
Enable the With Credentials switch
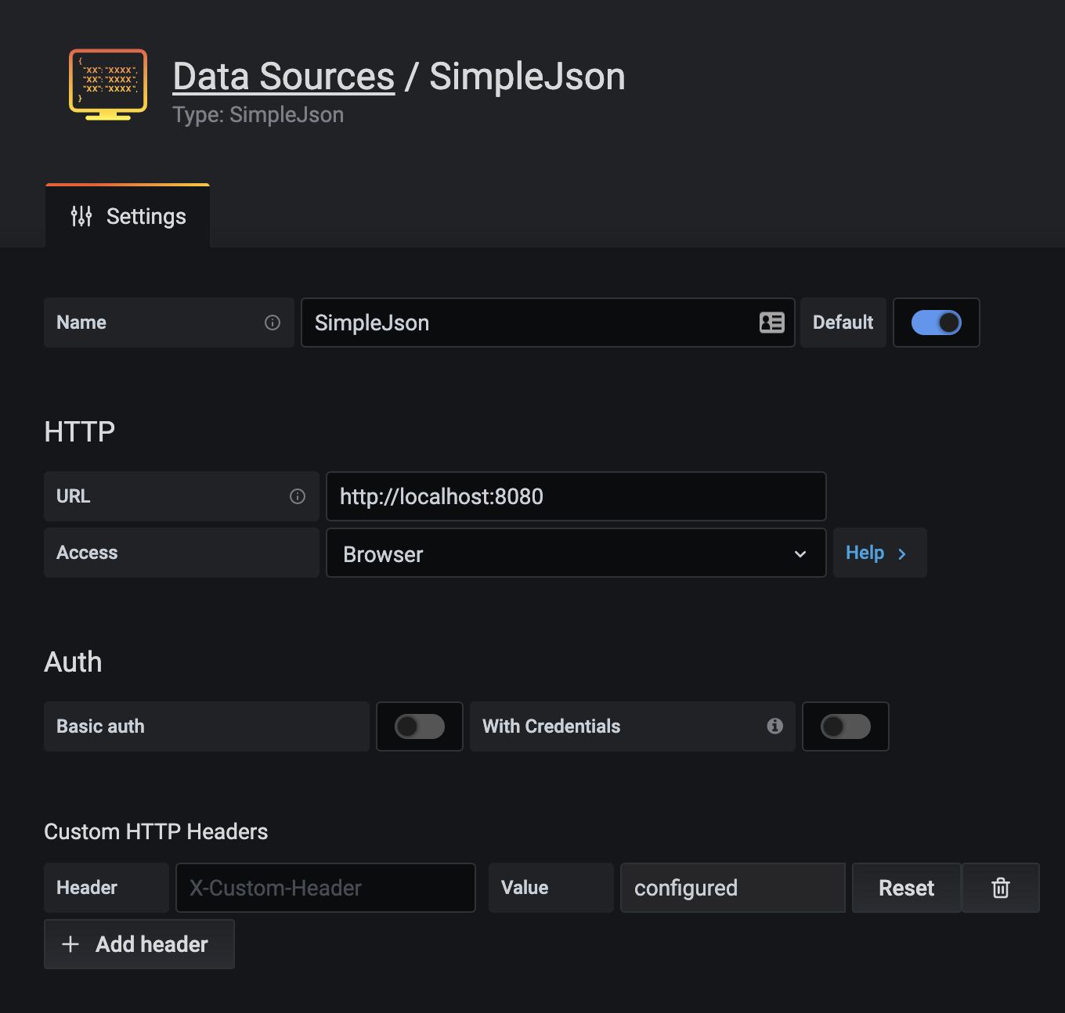click(846, 726)
